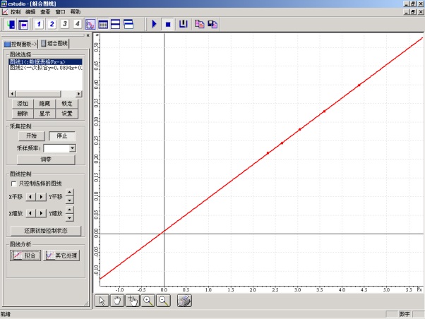Screen dimensions: 425x319
Task: Click 还原初始控制状态 button
Action: [45, 231]
